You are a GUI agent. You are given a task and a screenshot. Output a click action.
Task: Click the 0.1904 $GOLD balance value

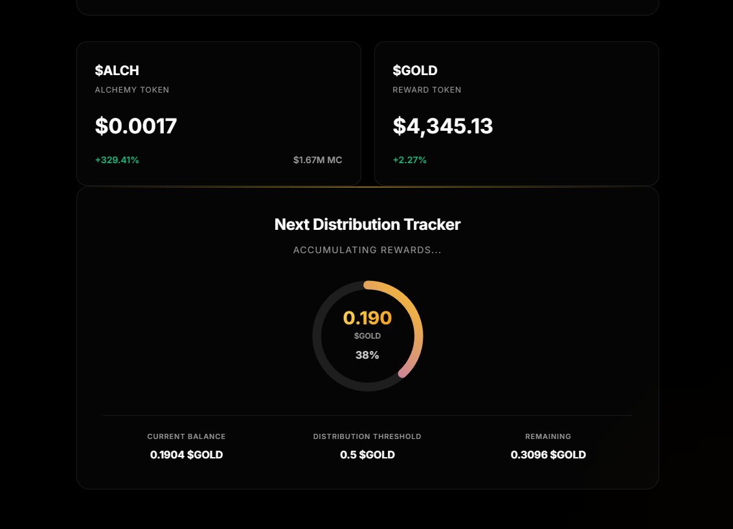[186, 455]
